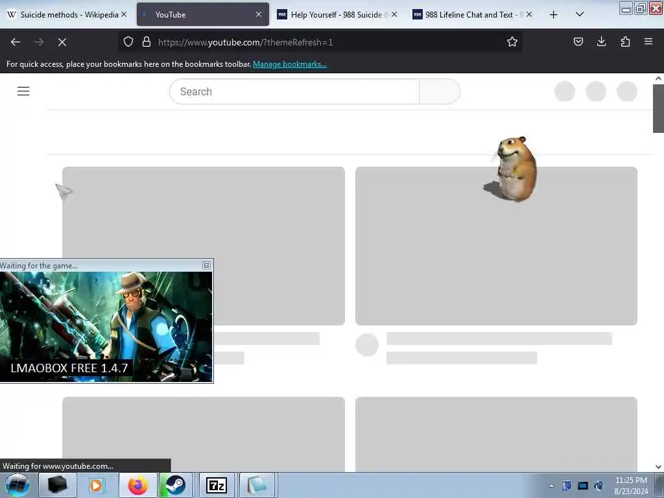The height and width of the screenshot is (498, 664).
Task: Switch to Firefox in the taskbar
Action: tap(138, 485)
